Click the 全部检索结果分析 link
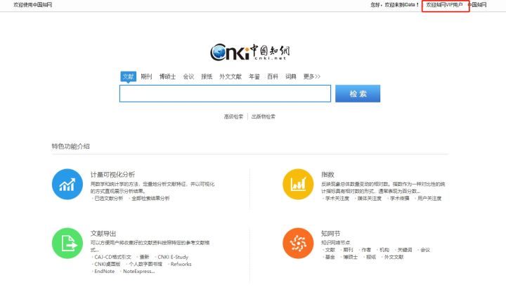The height and width of the screenshot is (292, 506). [150, 198]
